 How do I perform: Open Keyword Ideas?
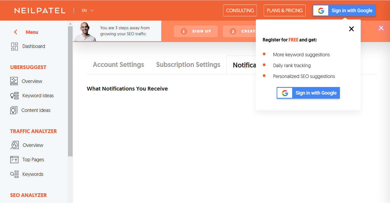pyautogui.click(x=38, y=96)
